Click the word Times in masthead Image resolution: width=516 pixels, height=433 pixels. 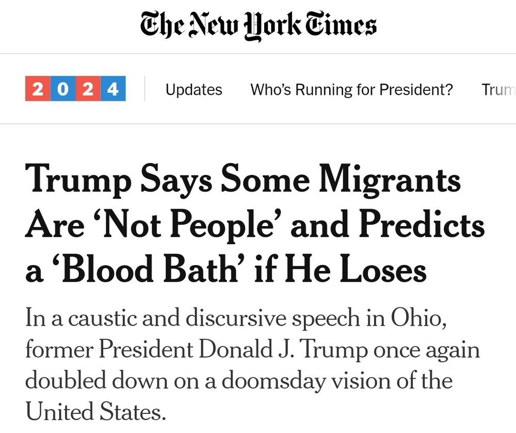pos(341,24)
